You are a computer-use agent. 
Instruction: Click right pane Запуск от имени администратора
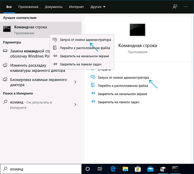click(123, 78)
